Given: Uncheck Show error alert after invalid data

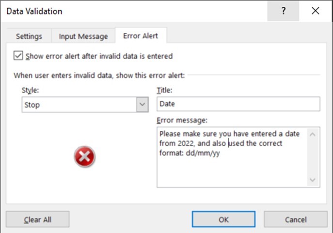Looking at the screenshot, I should point(18,56).
